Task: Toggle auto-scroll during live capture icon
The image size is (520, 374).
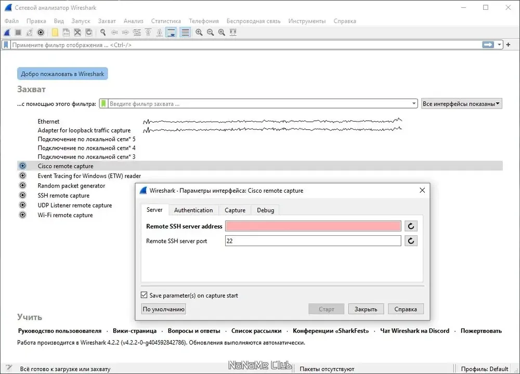Action: coord(171,32)
